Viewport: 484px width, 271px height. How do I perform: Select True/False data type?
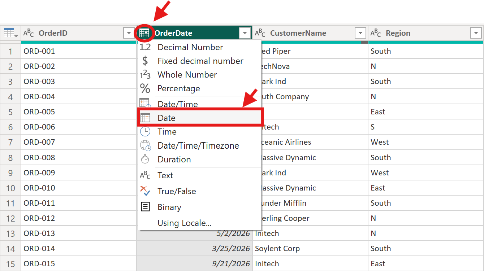(x=199, y=191)
